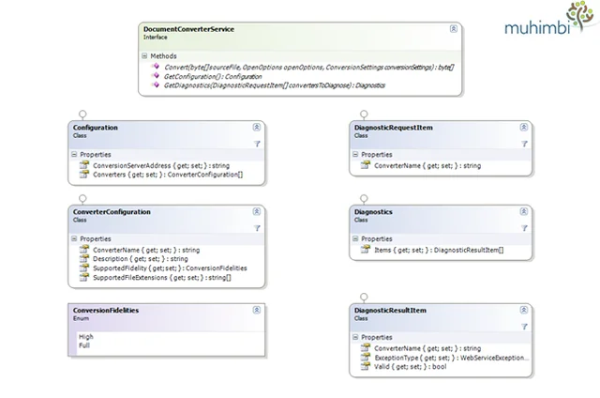Viewport: 600px width, 398px height.
Task: Click the lollipop connector above the Diagnostics class
Action: [x=364, y=198]
